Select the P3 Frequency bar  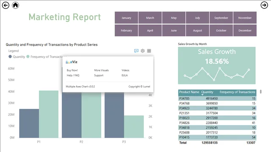point(134,127)
